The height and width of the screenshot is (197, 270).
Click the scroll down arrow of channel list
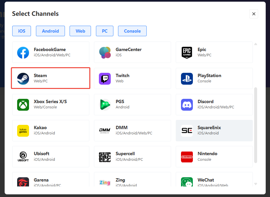click(256, 184)
